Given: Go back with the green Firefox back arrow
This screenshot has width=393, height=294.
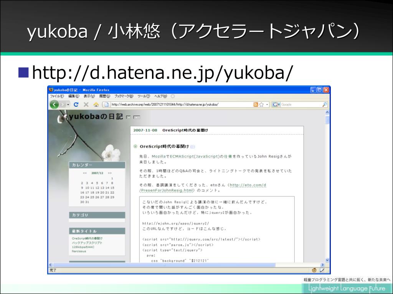Looking at the screenshot, I should pyautogui.click(x=54, y=105).
